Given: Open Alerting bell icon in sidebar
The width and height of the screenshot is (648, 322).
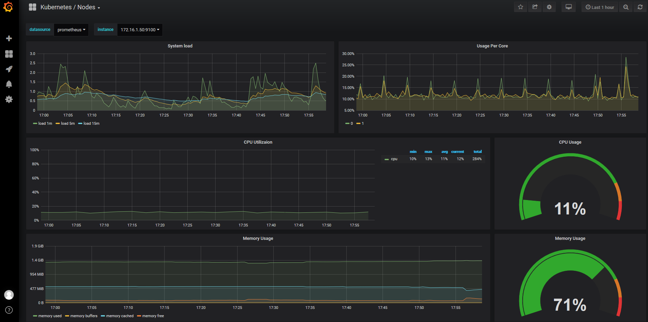Looking at the screenshot, I should pyautogui.click(x=9, y=84).
